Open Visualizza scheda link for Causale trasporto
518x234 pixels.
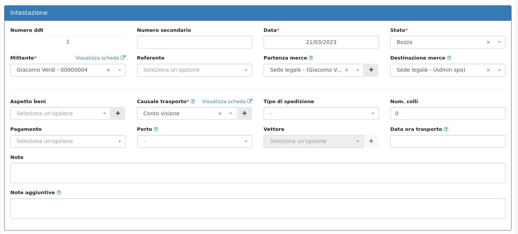tap(227, 102)
